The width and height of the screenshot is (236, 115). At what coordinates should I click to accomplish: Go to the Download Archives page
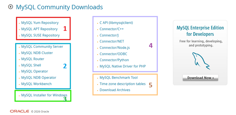point(115,90)
